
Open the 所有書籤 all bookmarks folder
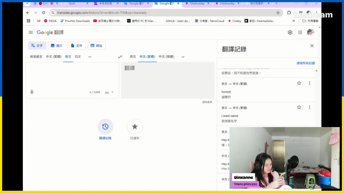click(310, 21)
